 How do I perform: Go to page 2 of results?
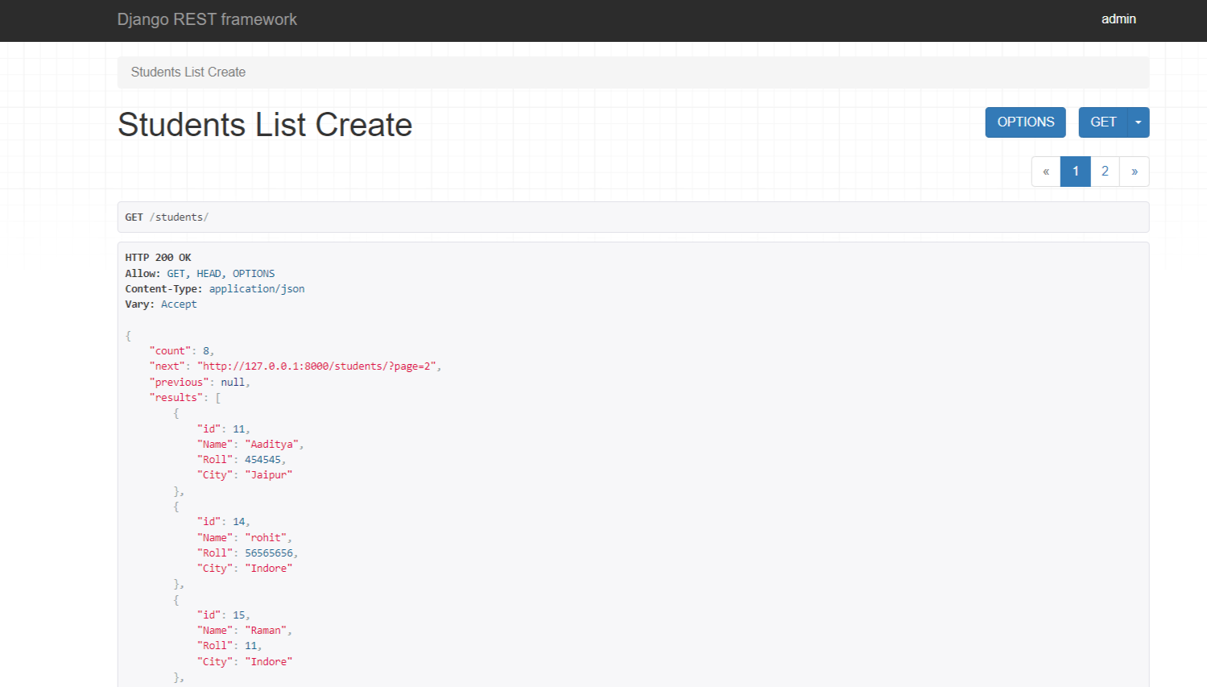(x=1105, y=172)
